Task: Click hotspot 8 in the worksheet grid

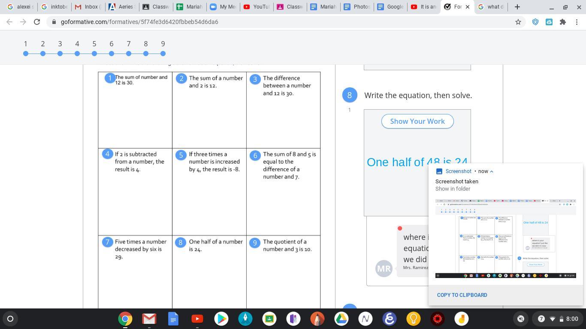Action: click(x=181, y=242)
